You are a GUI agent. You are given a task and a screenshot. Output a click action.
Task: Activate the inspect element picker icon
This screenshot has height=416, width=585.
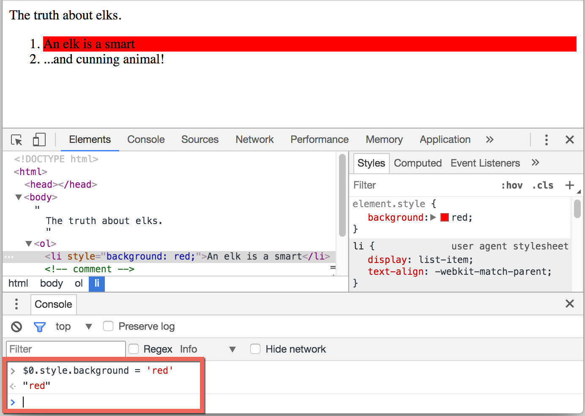[16, 140]
